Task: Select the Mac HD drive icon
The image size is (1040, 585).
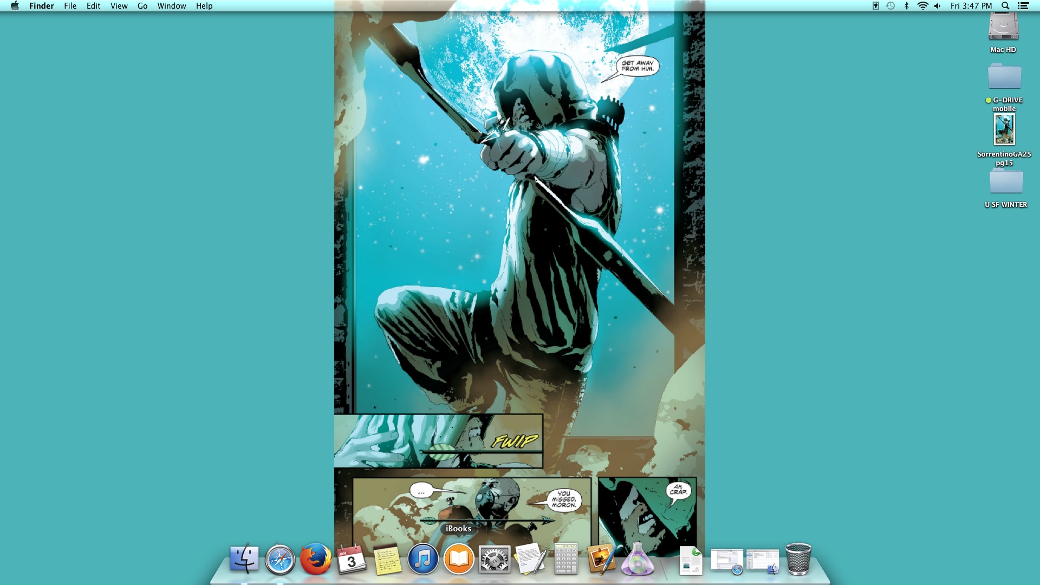Action: pos(1004,27)
